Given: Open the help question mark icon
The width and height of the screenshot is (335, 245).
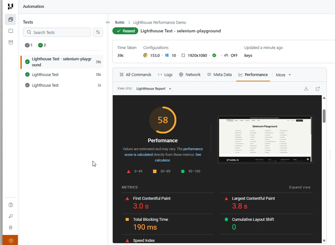Looking at the screenshot, I should 11,205.
